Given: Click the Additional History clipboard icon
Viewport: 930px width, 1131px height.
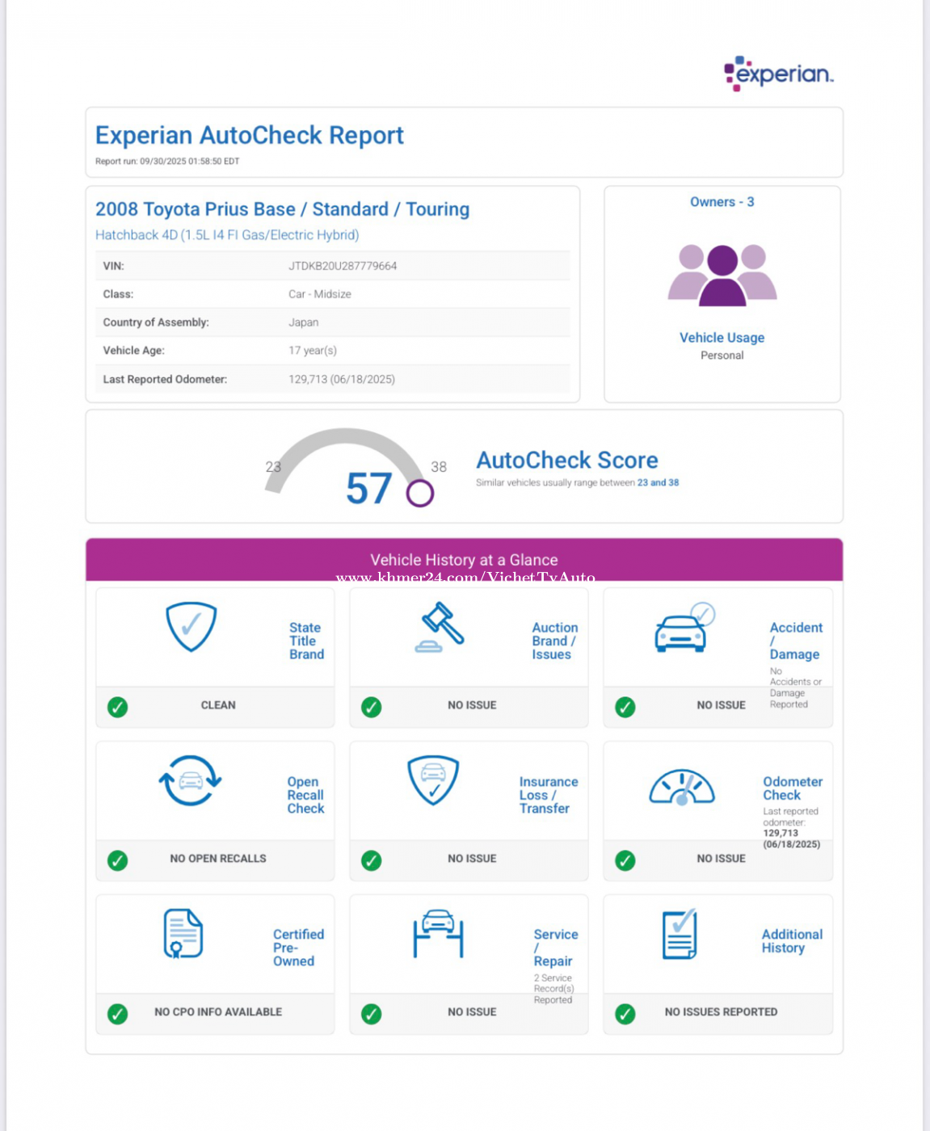Looking at the screenshot, I should tap(680, 934).
